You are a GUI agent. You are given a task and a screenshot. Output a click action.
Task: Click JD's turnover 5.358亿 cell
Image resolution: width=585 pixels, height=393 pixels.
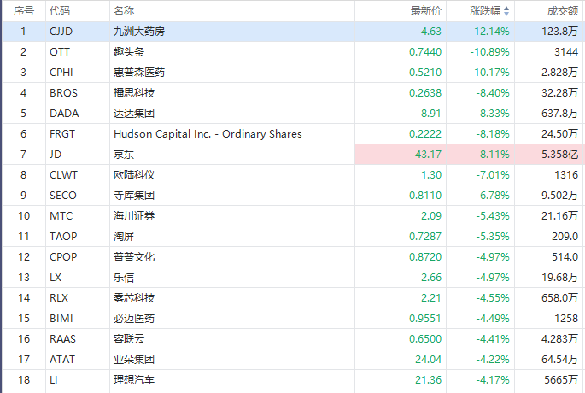point(560,155)
